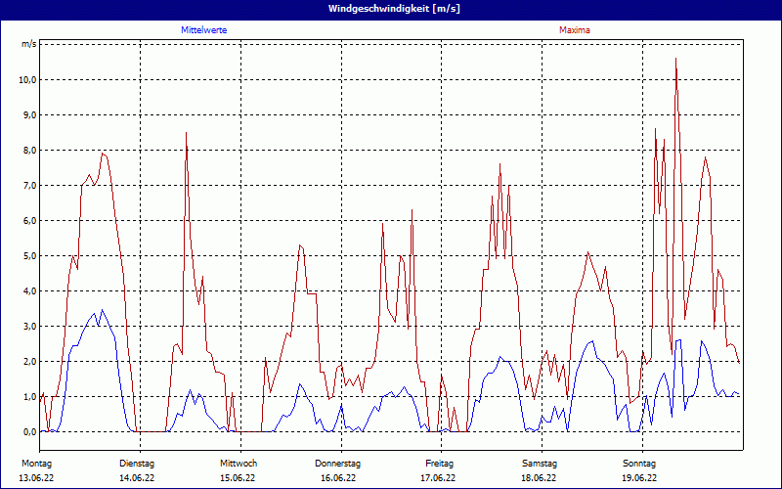
Task: Click the 13.06.22 date label
Action: [37, 478]
